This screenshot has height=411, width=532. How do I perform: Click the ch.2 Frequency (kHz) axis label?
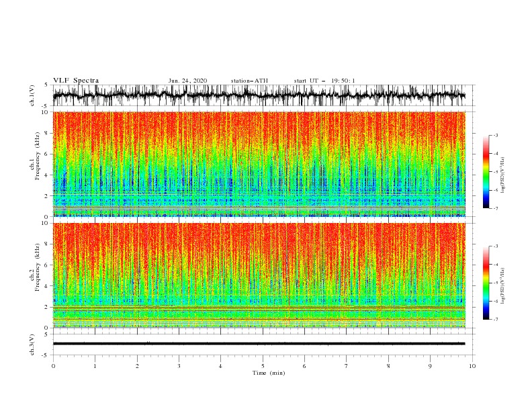(x=35, y=267)
